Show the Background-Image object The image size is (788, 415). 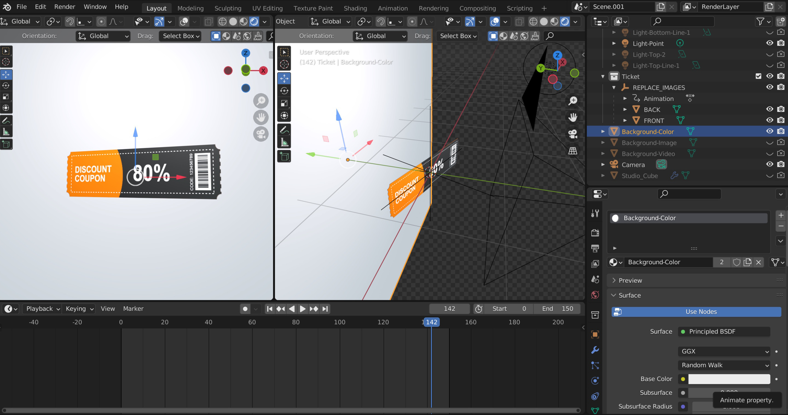tap(770, 143)
